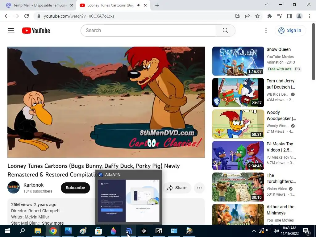
Task: Reload the current page
Action: (x=27, y=16)
